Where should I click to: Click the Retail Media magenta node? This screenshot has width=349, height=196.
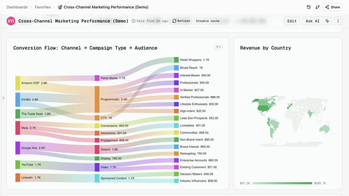(x=97, y=78)
